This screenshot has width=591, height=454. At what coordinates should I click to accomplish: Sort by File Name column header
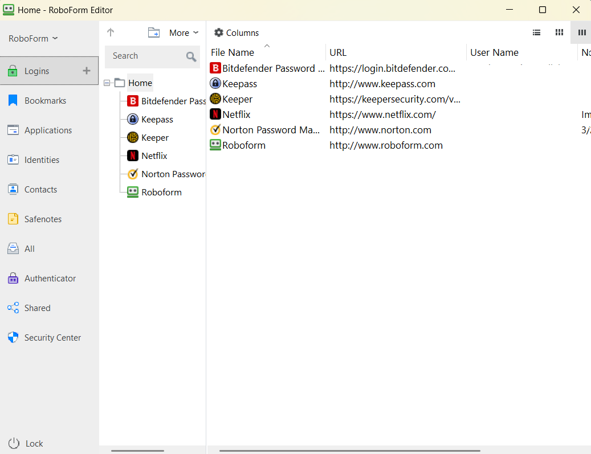(x=266, y=52)
